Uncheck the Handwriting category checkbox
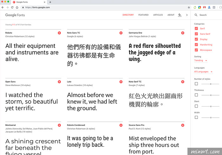 (x=196, y=45)
